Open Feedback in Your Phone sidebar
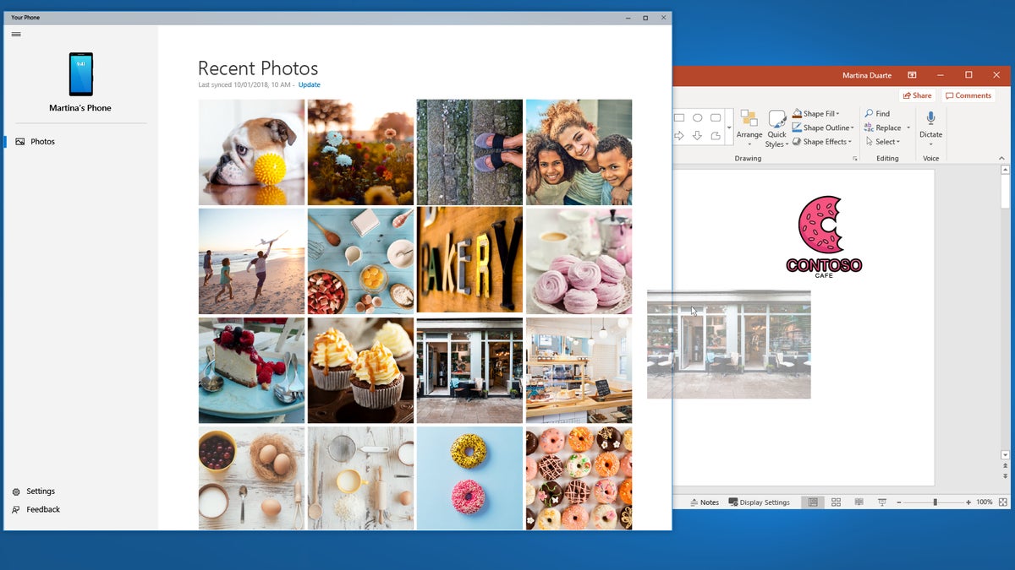 [36, 510]
